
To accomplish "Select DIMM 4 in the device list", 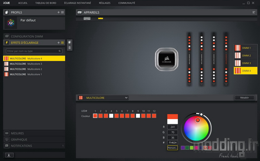I will pyautogui.click(x=245, y=71).
